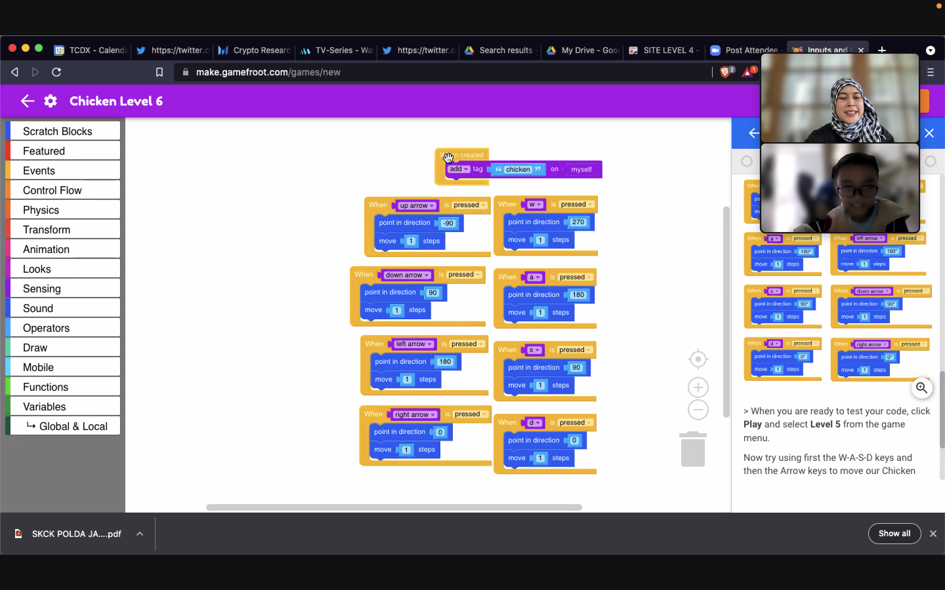
Task: Click the Brave shields lion icon
Action: tap(725, 72)
